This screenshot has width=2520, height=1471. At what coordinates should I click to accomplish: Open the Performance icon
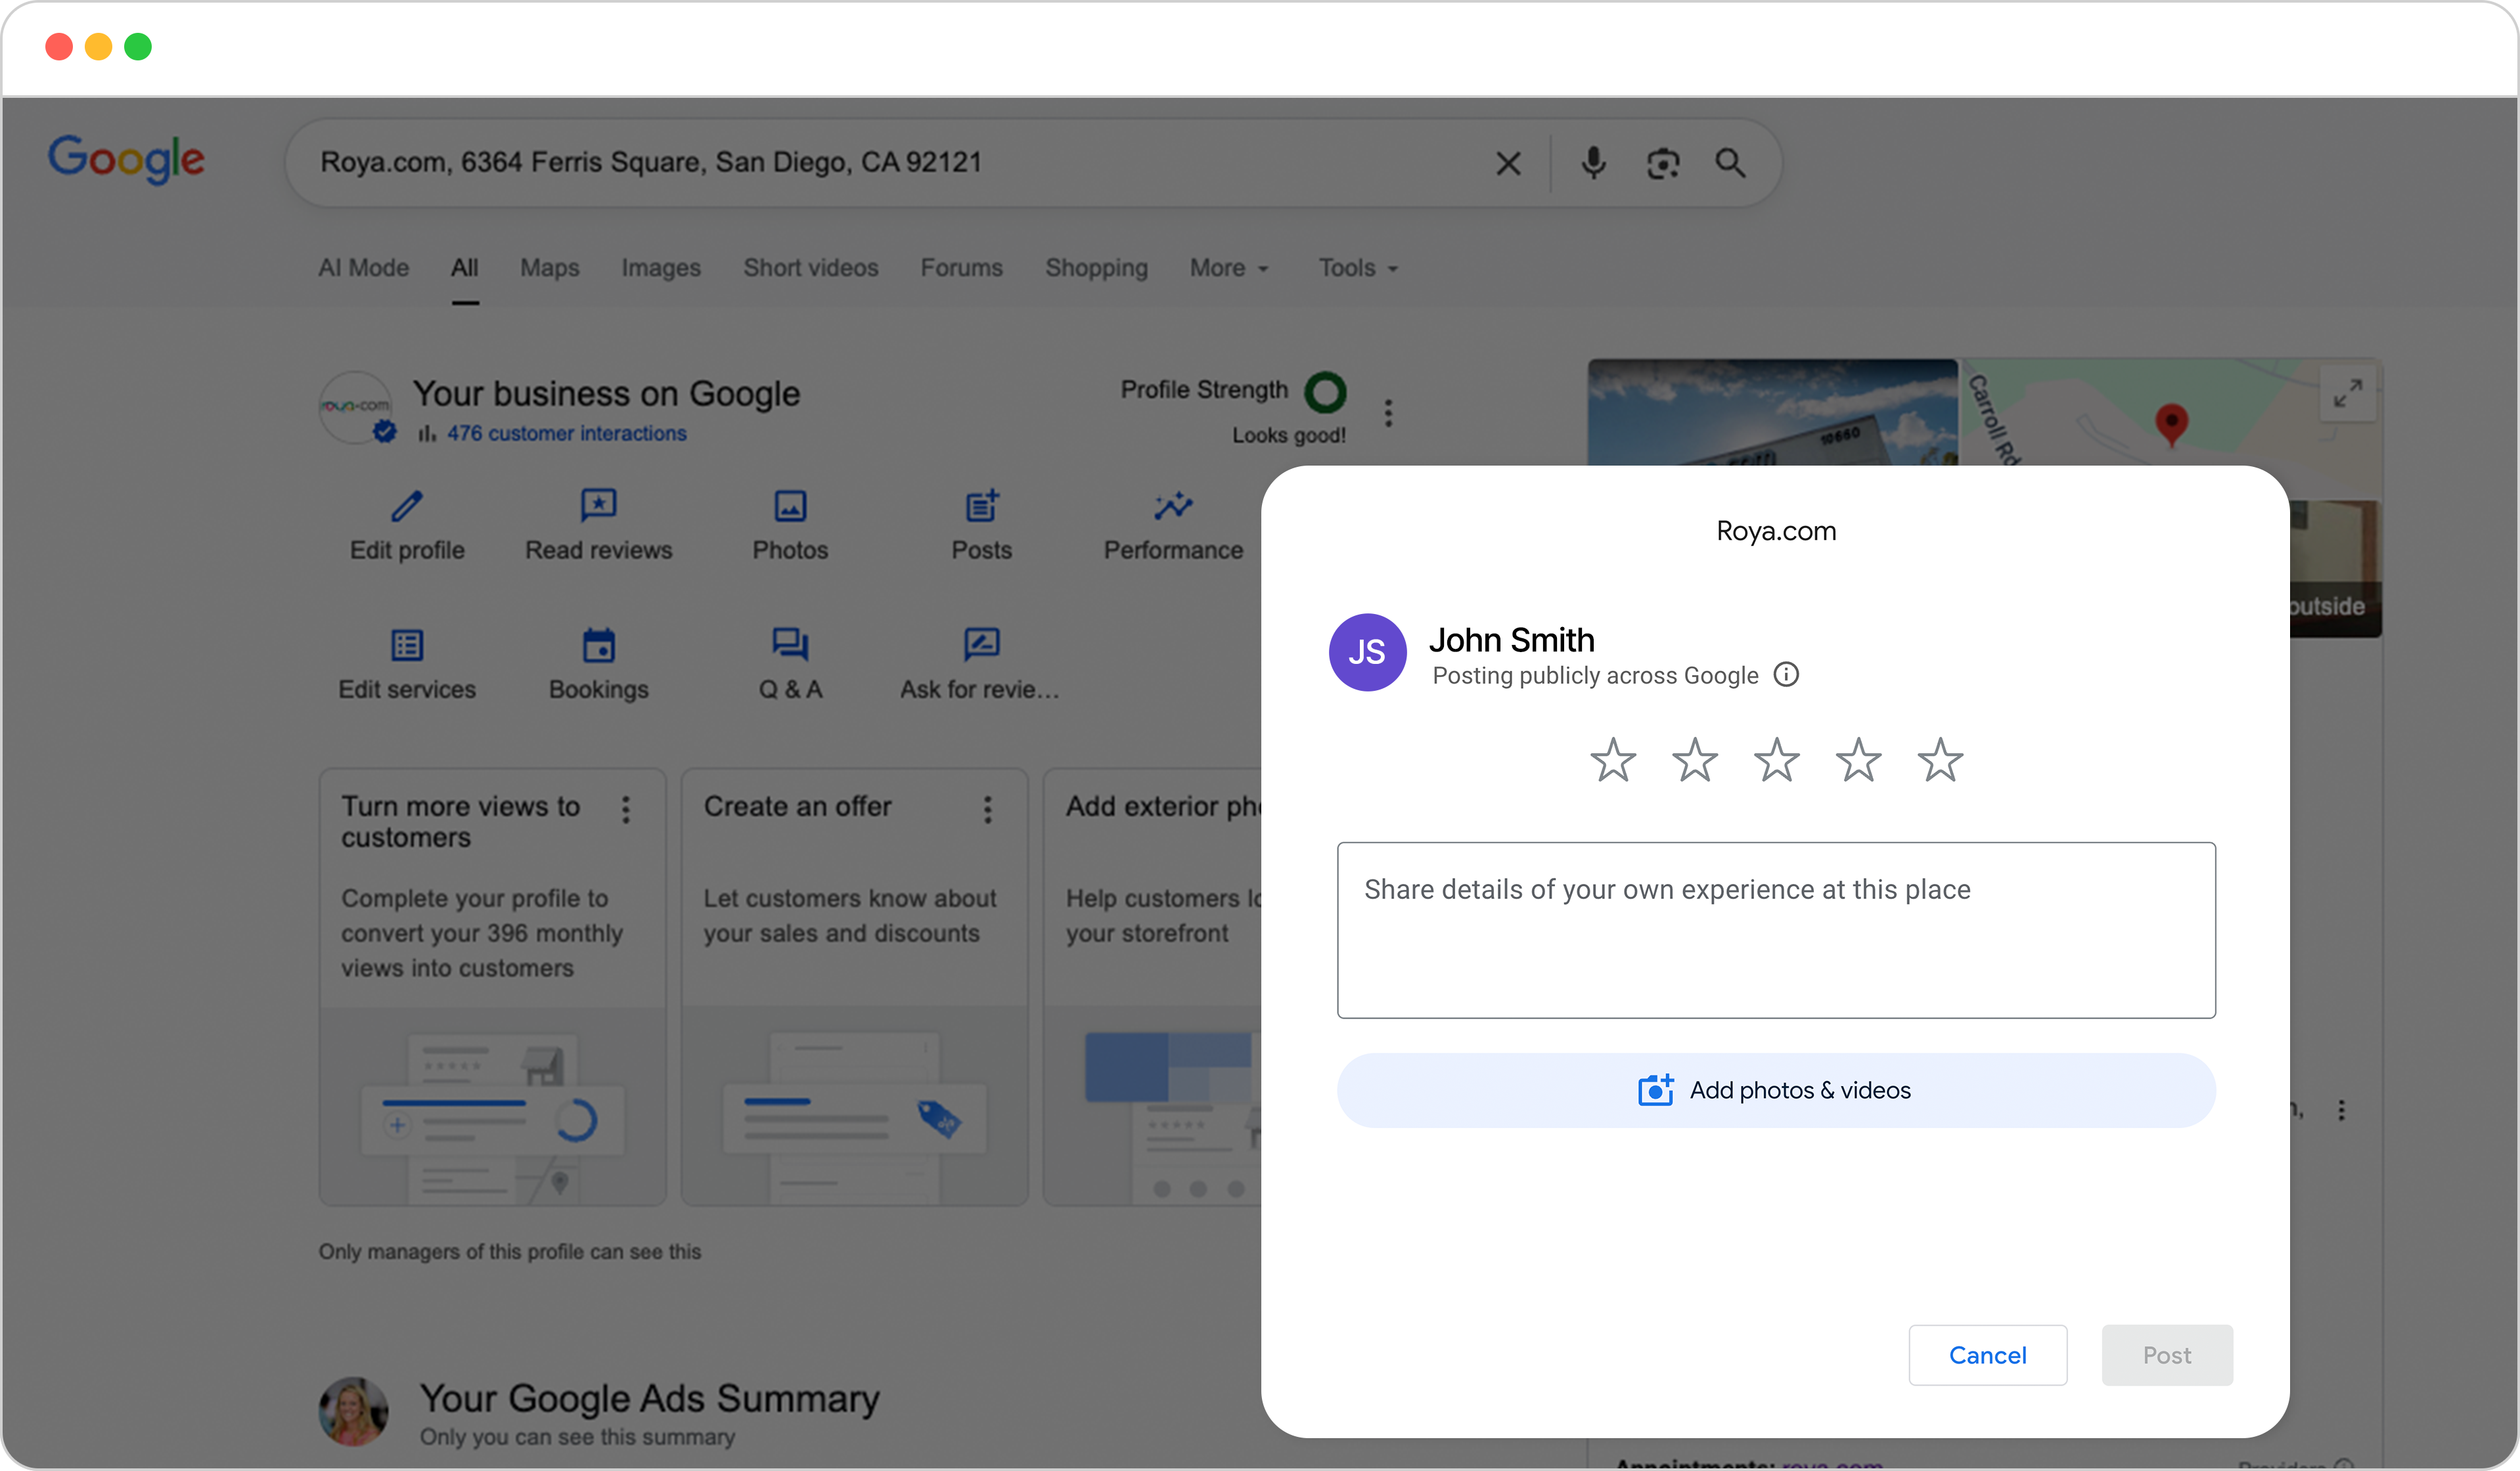[1173, 506]
